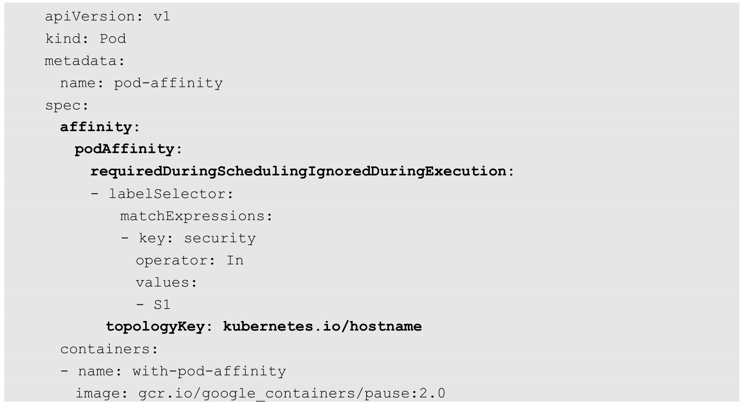Click the containers: line

pos(109,349)
